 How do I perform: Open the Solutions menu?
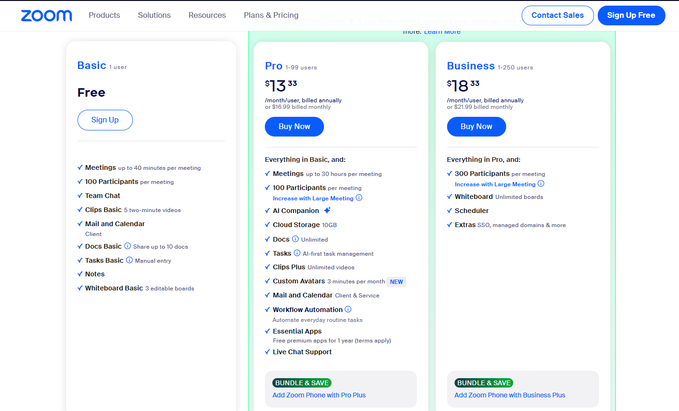154,15
